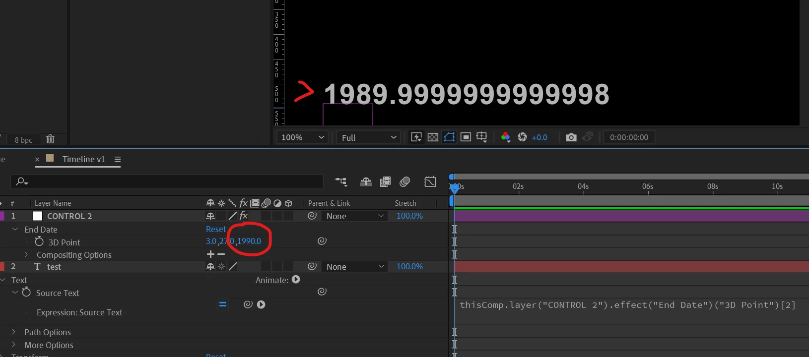Open the 100% magnification dropdown
The image size is (809, 357).
point(303,137)
